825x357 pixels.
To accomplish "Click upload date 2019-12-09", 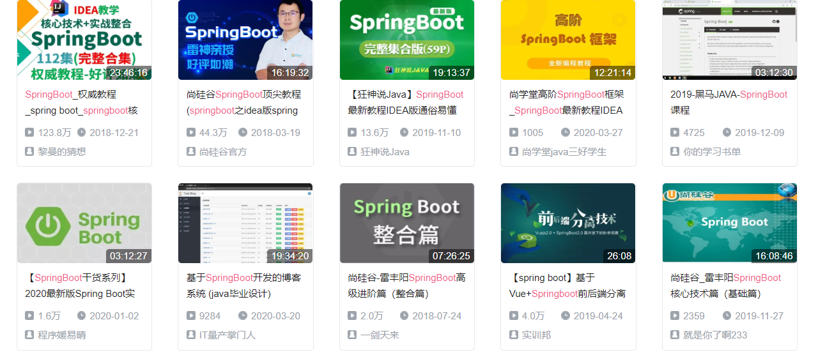I will 760,133.
